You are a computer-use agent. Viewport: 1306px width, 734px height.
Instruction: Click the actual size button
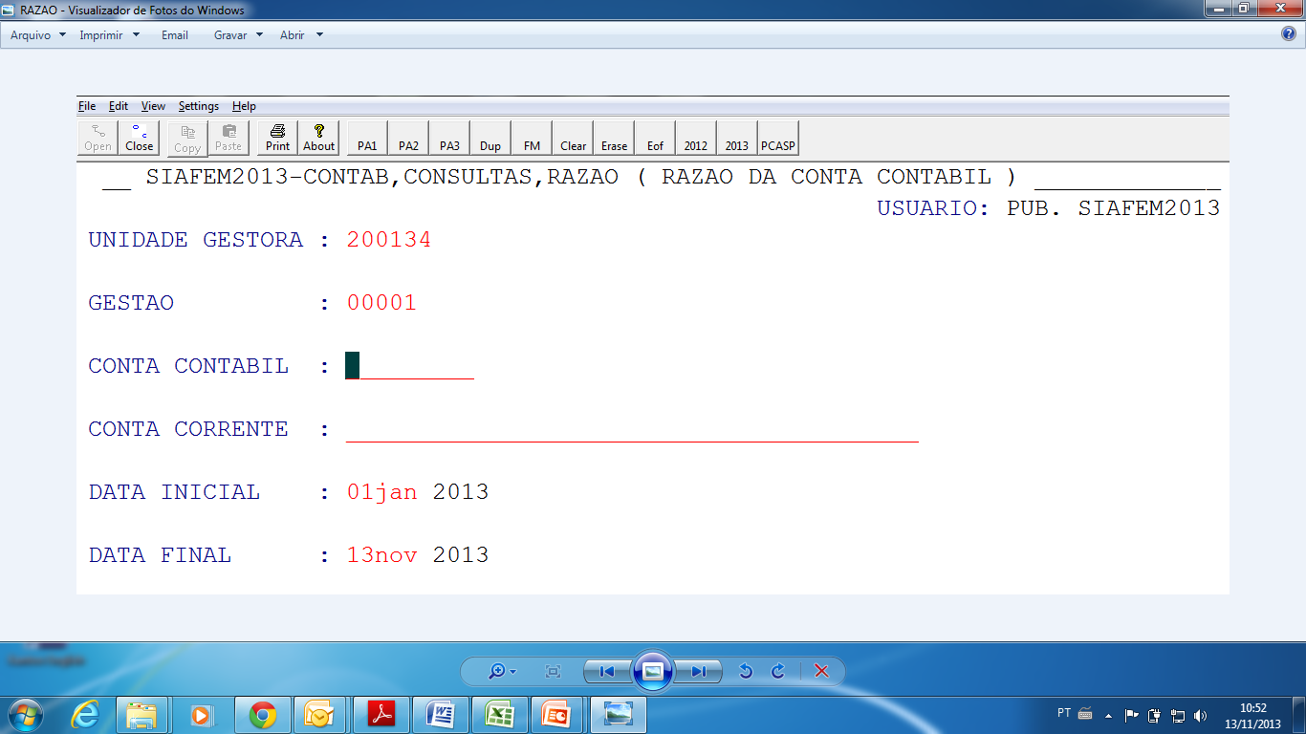point(553,672)
